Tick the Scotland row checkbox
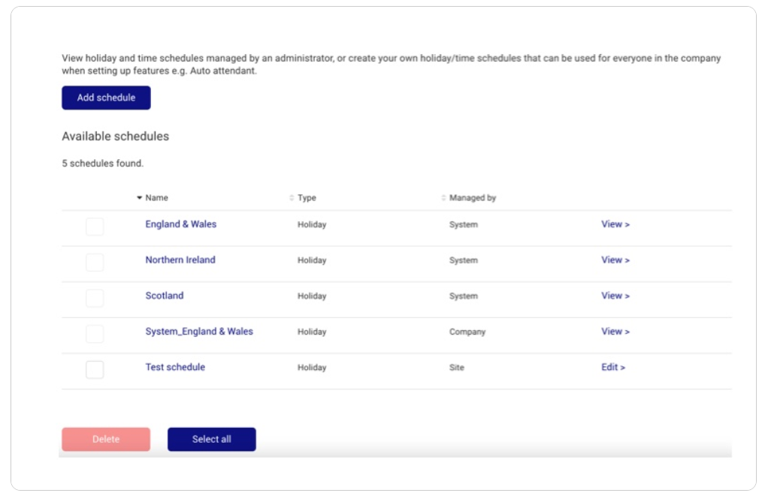768x502 pixels. (95, 298)
